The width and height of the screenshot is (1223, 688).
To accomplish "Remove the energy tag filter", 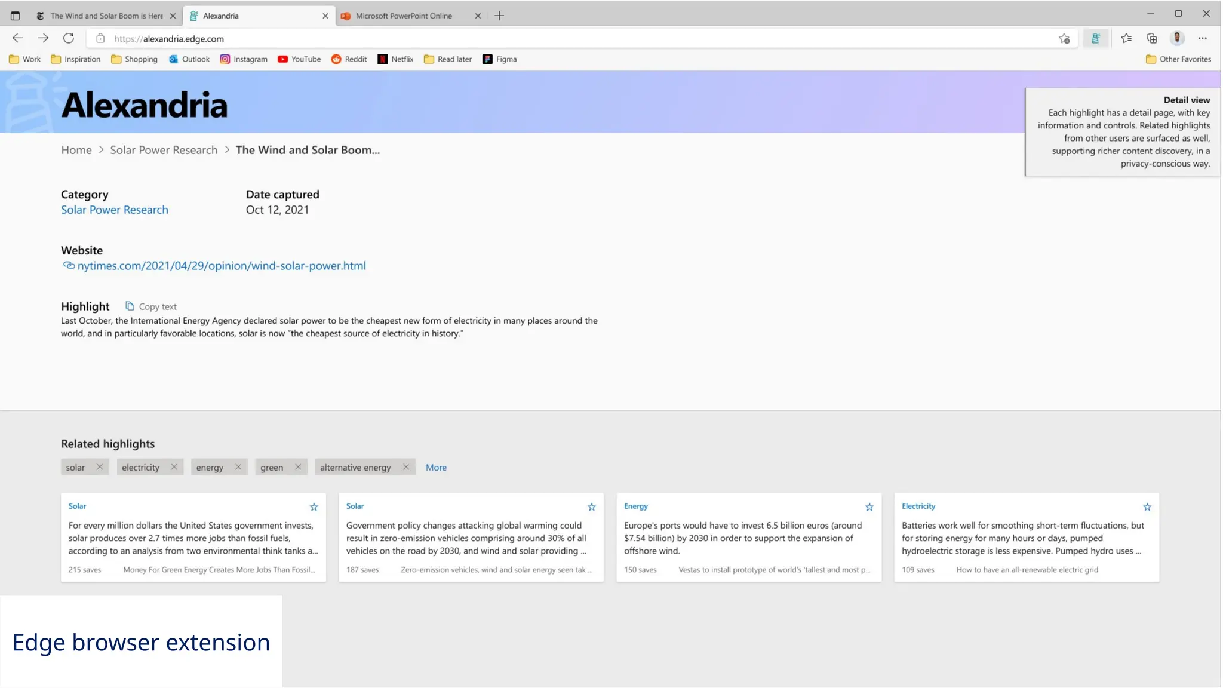I will click(x=238, y=467).
